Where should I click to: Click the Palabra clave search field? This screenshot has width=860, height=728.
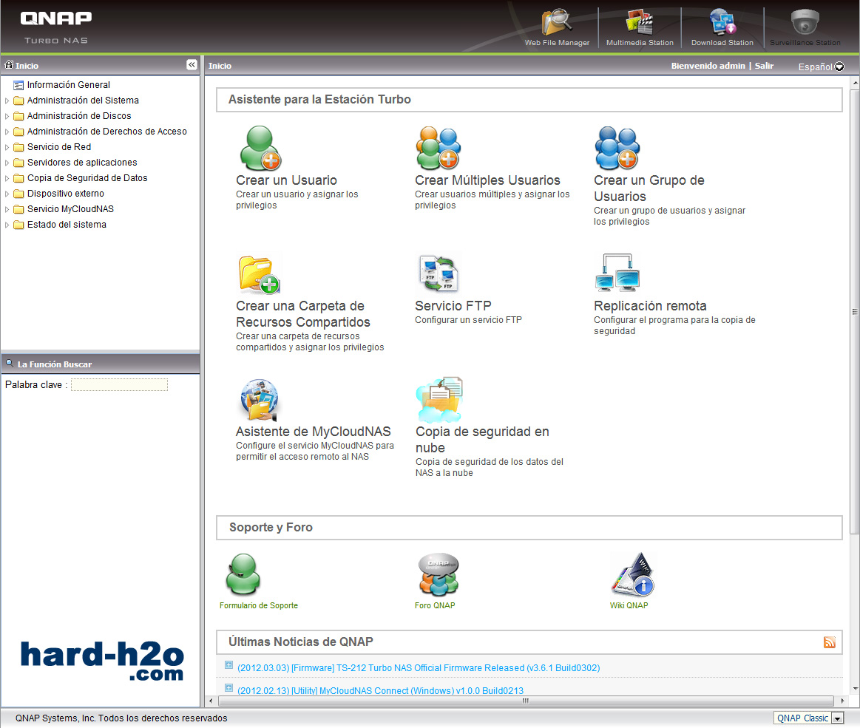pyautogui.click(x=119, y=385)
